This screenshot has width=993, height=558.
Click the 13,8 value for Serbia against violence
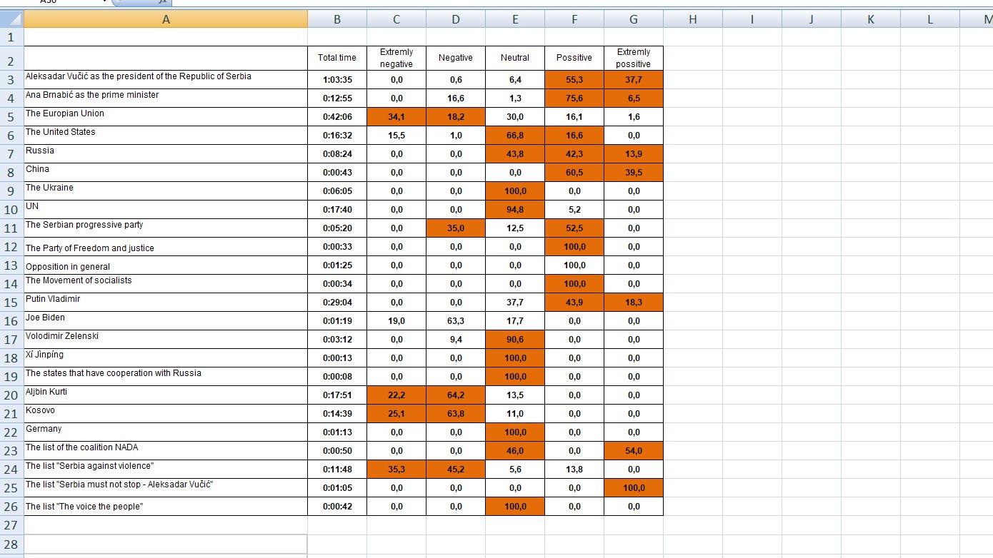[x=574, y=470]
